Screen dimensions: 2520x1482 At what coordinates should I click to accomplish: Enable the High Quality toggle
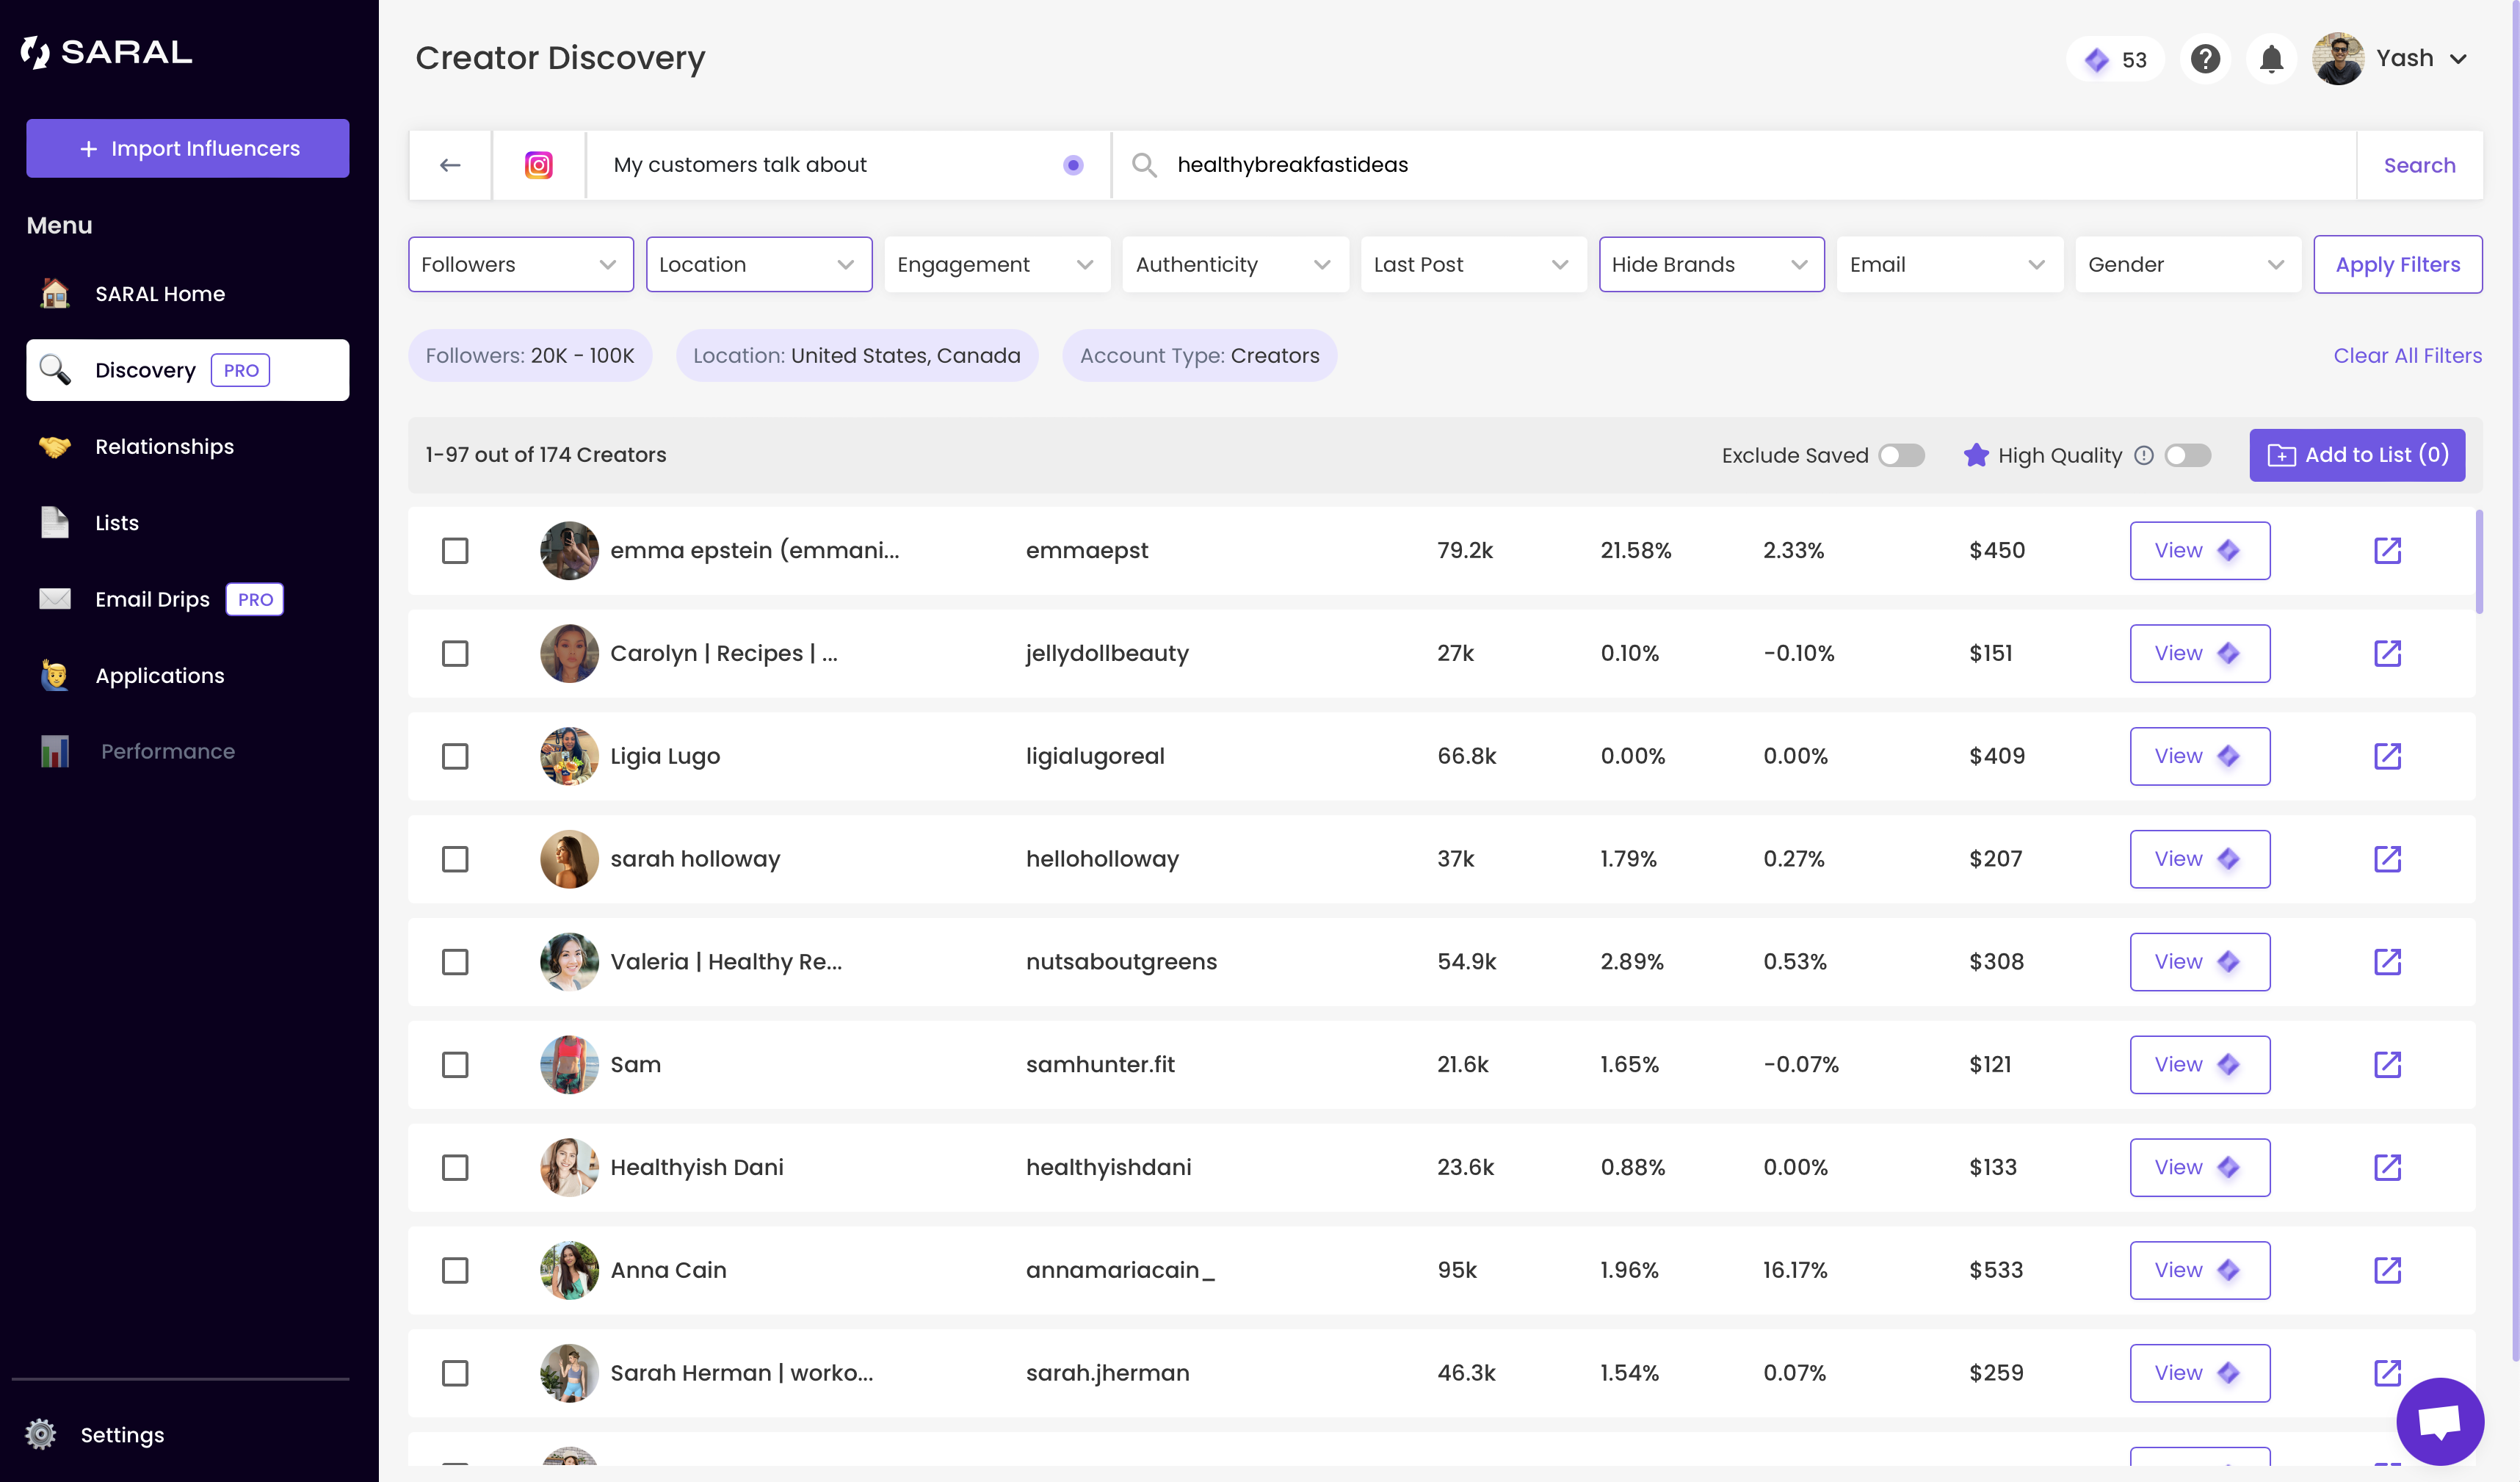coord(2187,455)
